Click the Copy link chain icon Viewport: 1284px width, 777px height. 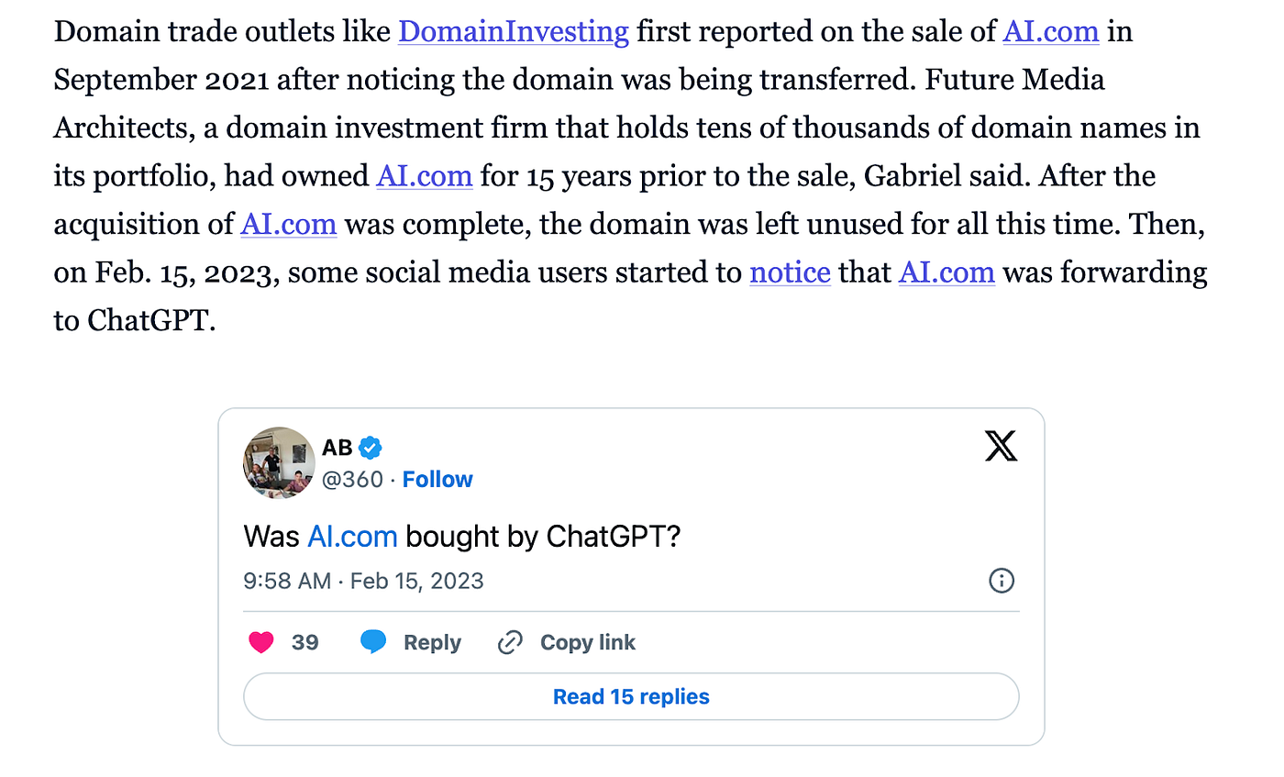(x=509, y=642)
